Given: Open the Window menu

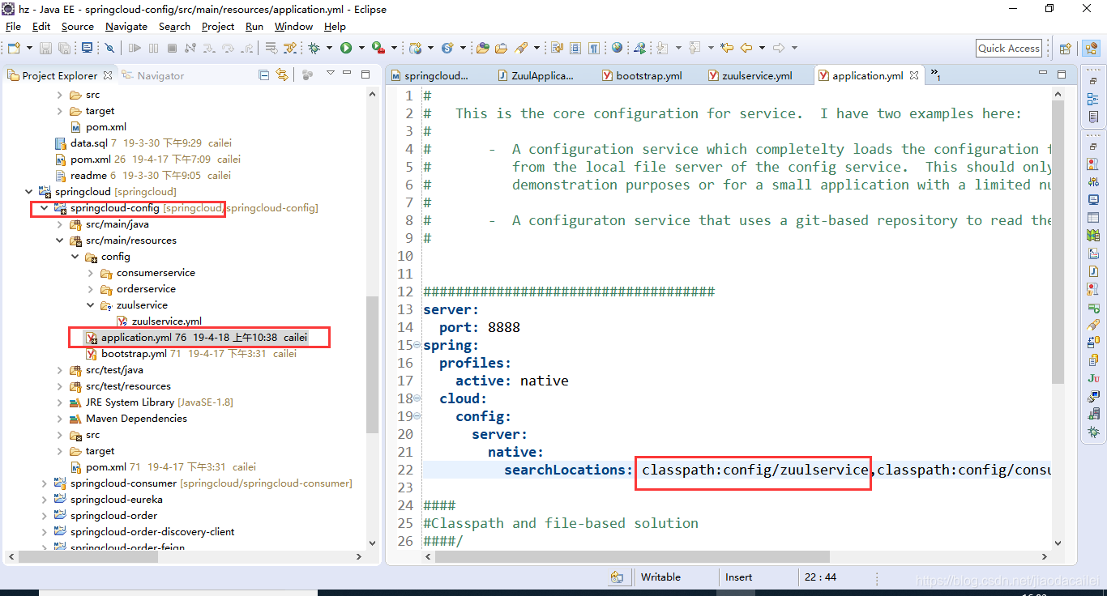Looking at the screenshot, I should (293, 26).
